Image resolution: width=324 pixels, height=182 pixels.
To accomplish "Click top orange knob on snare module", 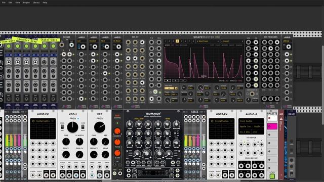I will click(117, 131).
